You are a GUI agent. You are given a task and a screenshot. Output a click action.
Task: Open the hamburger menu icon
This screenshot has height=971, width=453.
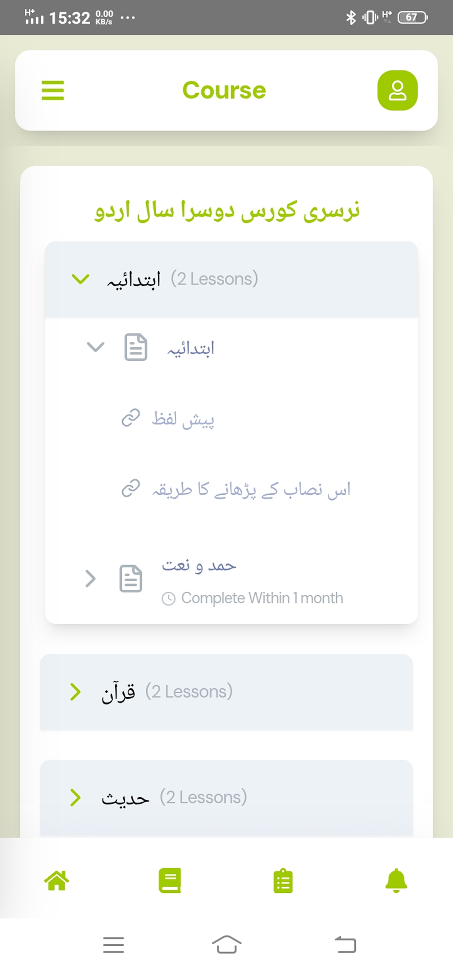(53, 90)
